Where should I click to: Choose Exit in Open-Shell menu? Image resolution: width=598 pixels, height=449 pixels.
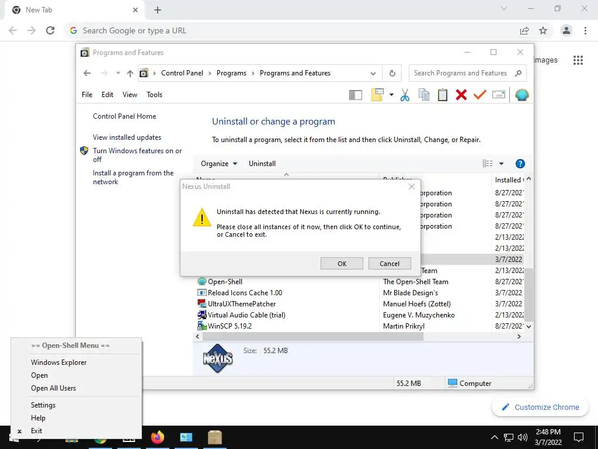[77, 431]
